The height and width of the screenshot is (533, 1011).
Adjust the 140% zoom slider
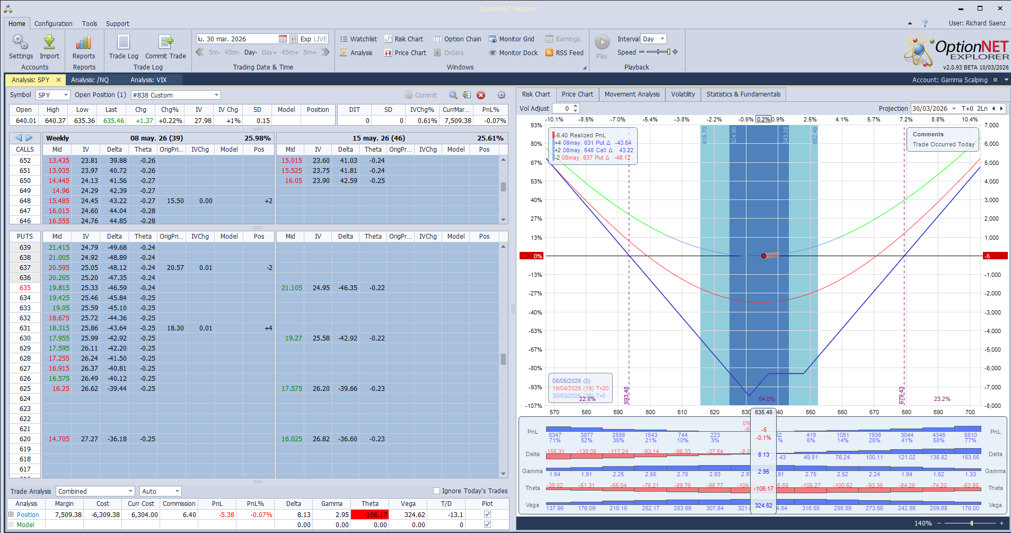[x=972, y=523]
